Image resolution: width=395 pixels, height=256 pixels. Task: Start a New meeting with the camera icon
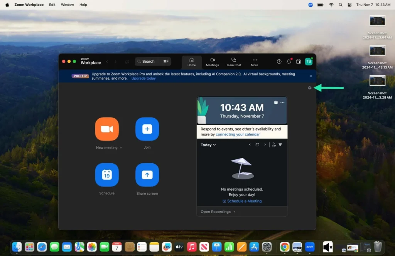(107, 129)
